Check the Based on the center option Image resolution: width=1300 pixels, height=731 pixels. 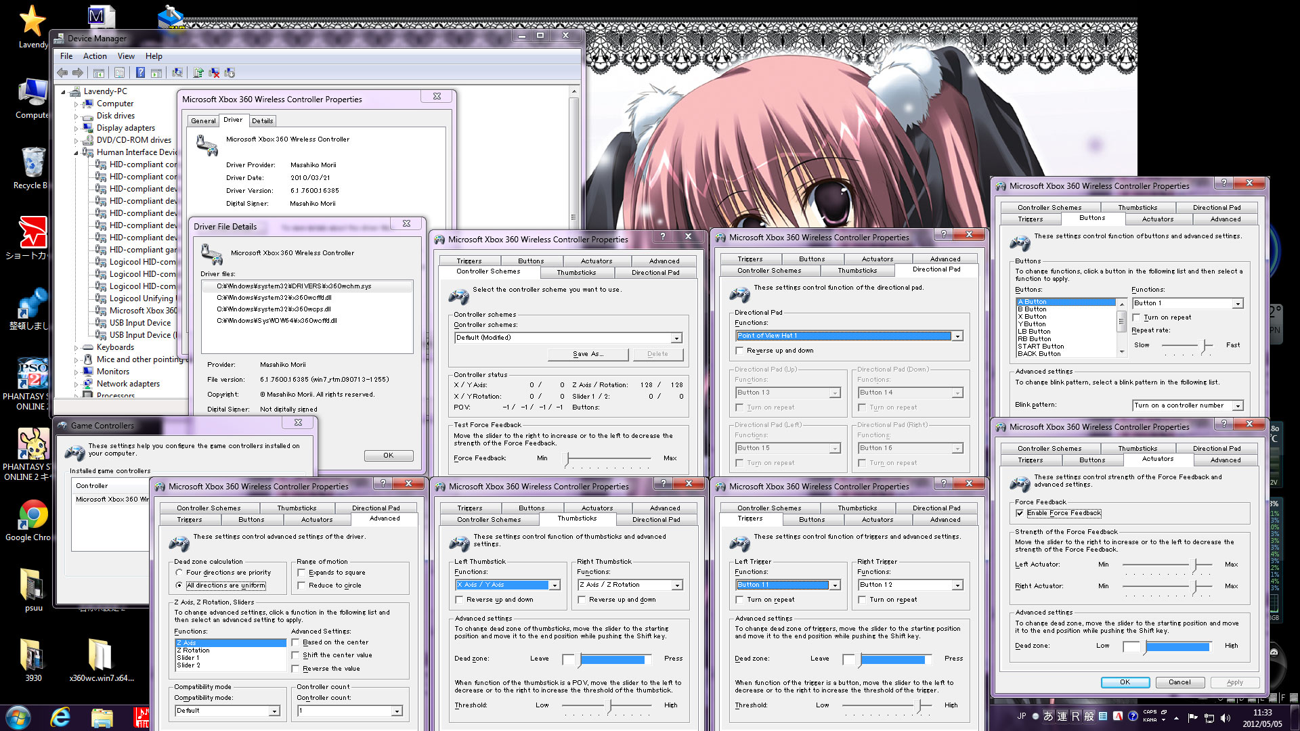tap(295, 642)
